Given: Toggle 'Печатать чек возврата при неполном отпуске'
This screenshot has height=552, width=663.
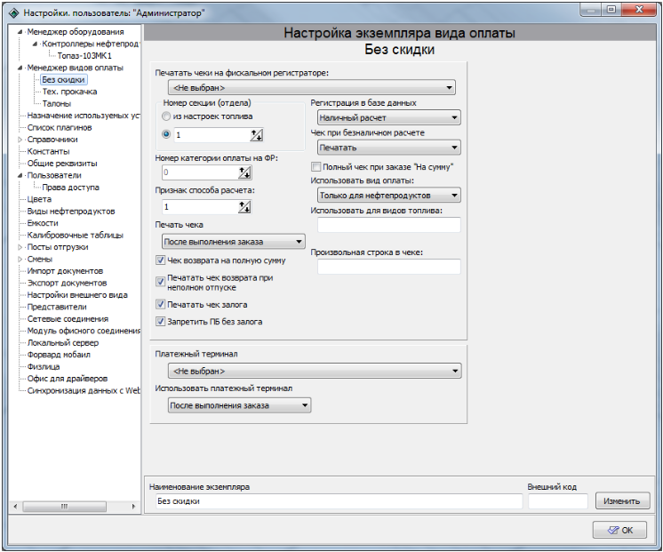Looking at the screenshot, I should pyautogui.click(x=160, y=282).
